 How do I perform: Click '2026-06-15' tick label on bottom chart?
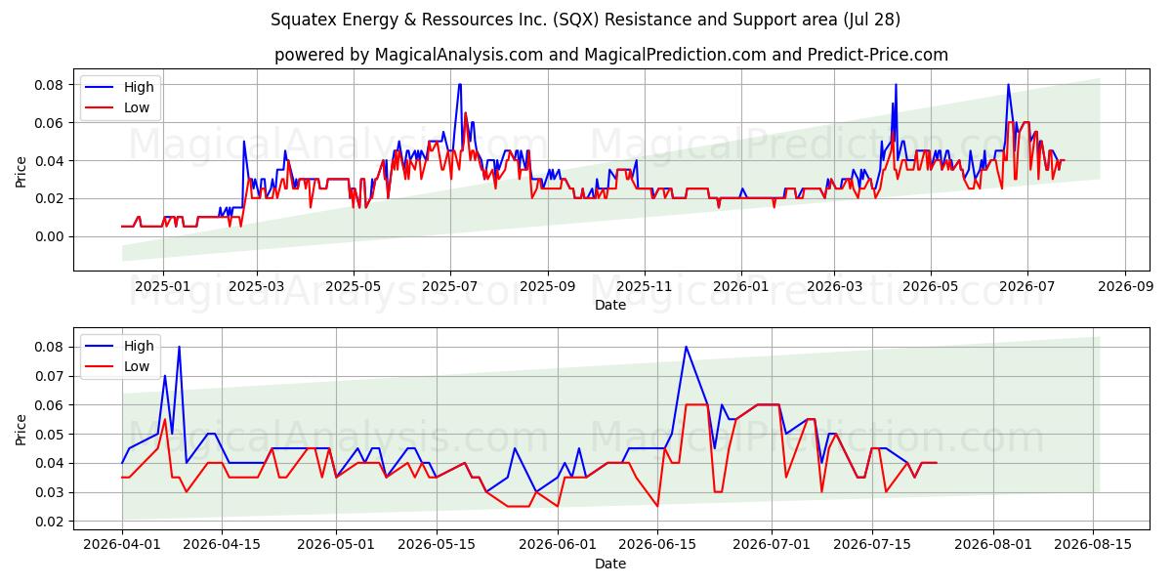(657, 546)
